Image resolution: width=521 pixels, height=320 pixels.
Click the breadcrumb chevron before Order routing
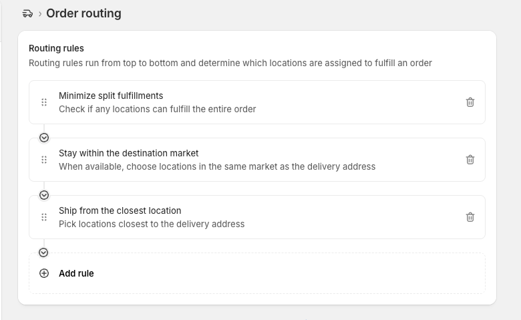coord(40,14)
